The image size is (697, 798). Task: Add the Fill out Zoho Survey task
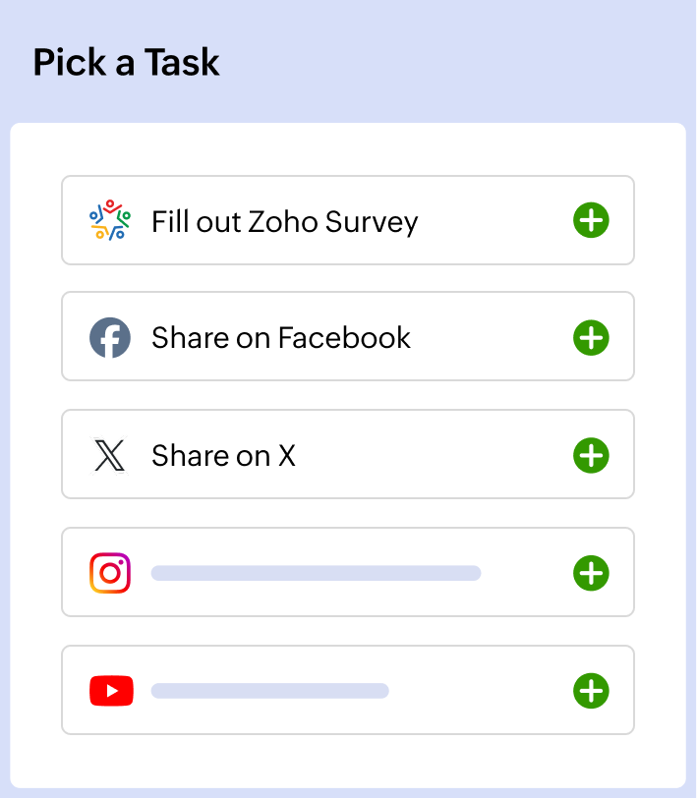(591, 220)
